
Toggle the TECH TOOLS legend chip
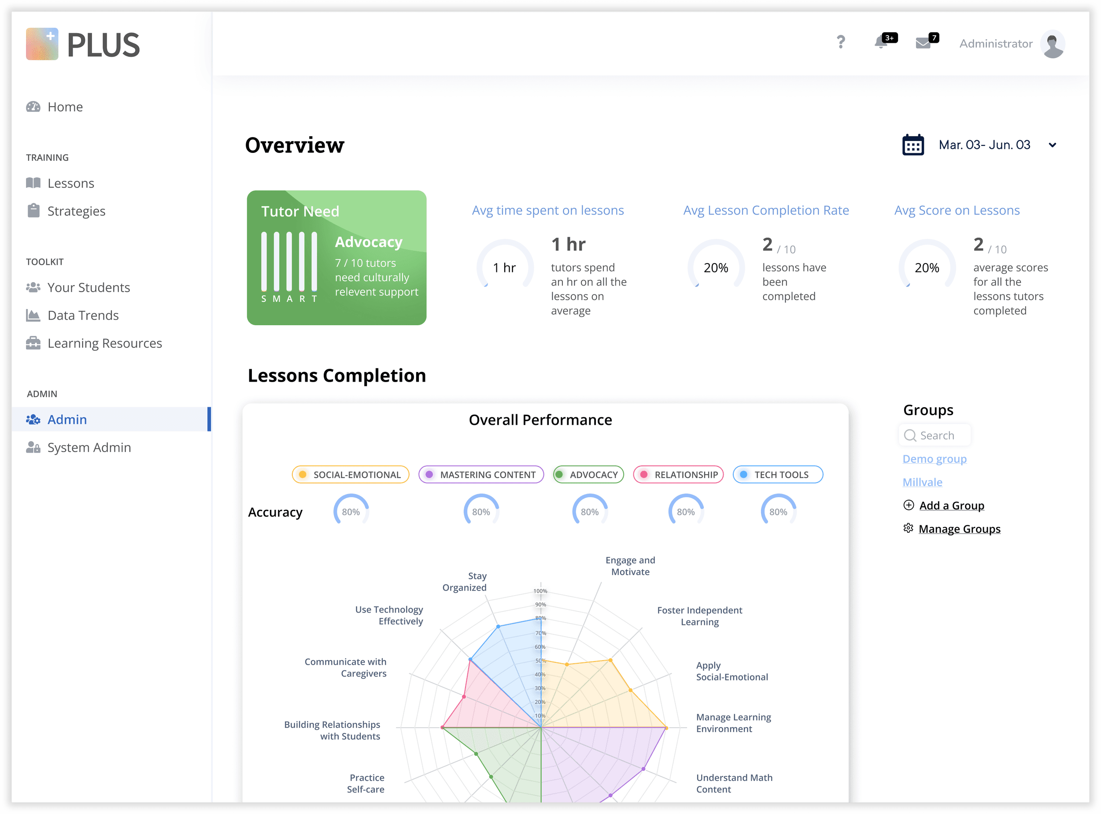[x=777, y=475]
